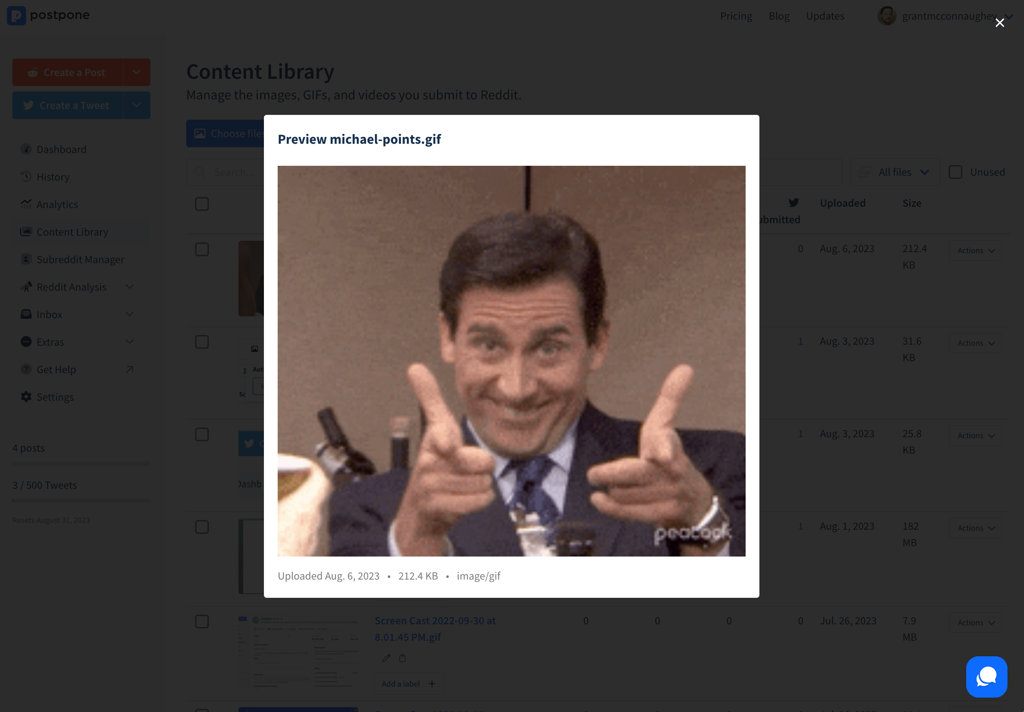1024x712 pixels.
Task: Click the Analytics chart icon
Action: click(x=26, y=204)
